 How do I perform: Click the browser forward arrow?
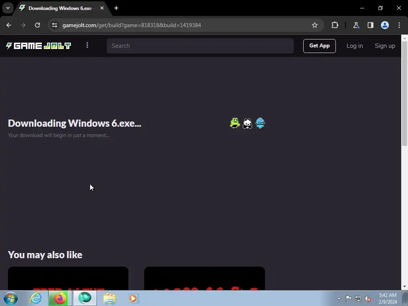point(23,25)
